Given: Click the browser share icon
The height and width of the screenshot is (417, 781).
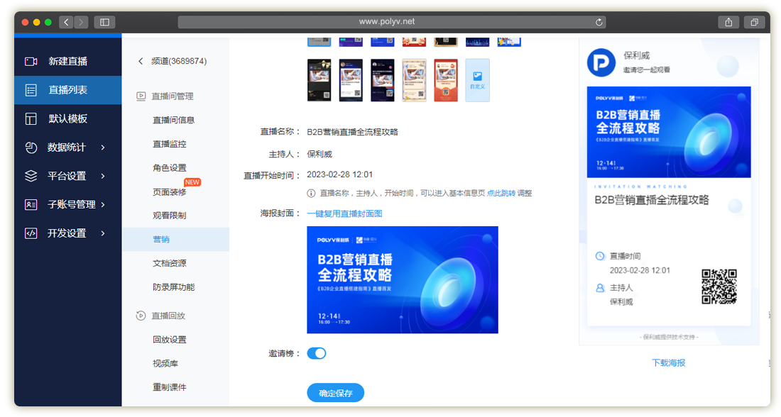Looking at the screenshot, I should (728, 22).
